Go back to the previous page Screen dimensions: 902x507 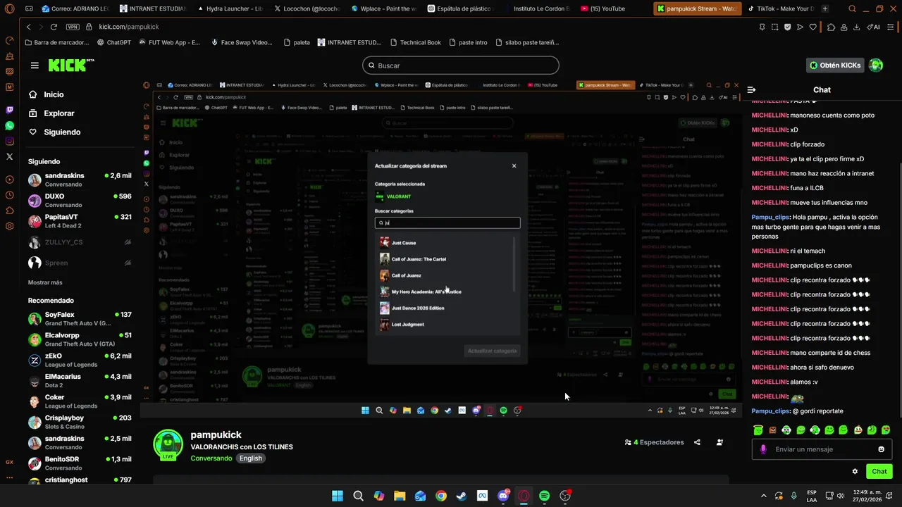(28, 27)
